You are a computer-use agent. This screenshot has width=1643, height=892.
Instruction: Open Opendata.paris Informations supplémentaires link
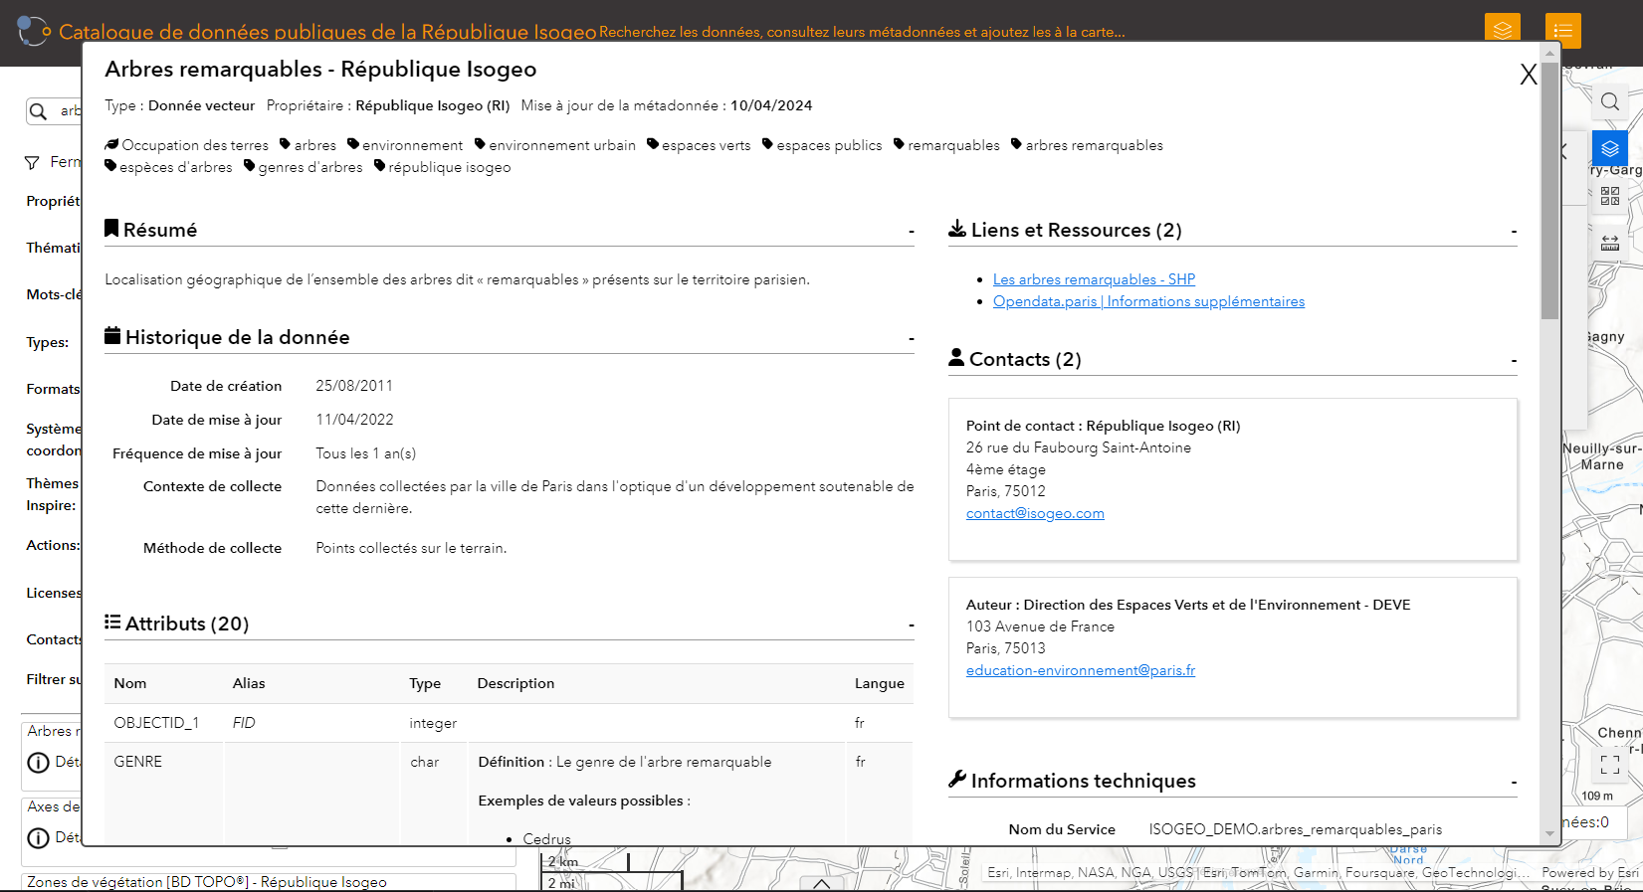1148,301
